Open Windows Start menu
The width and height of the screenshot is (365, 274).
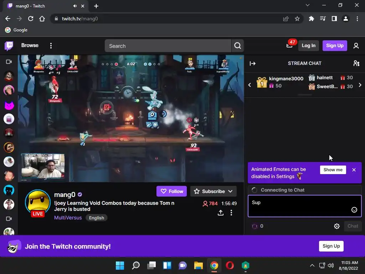[x=120, y=265]
